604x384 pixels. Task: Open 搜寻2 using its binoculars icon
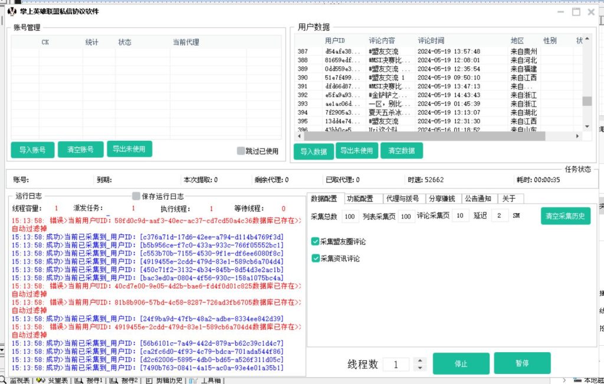tap(113, 379)
